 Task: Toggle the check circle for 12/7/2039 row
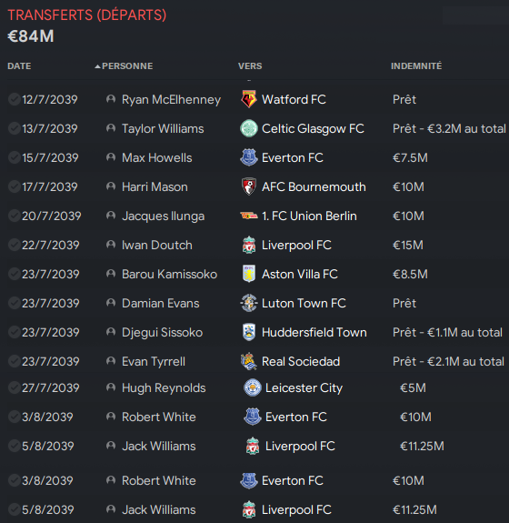[15, 99]
